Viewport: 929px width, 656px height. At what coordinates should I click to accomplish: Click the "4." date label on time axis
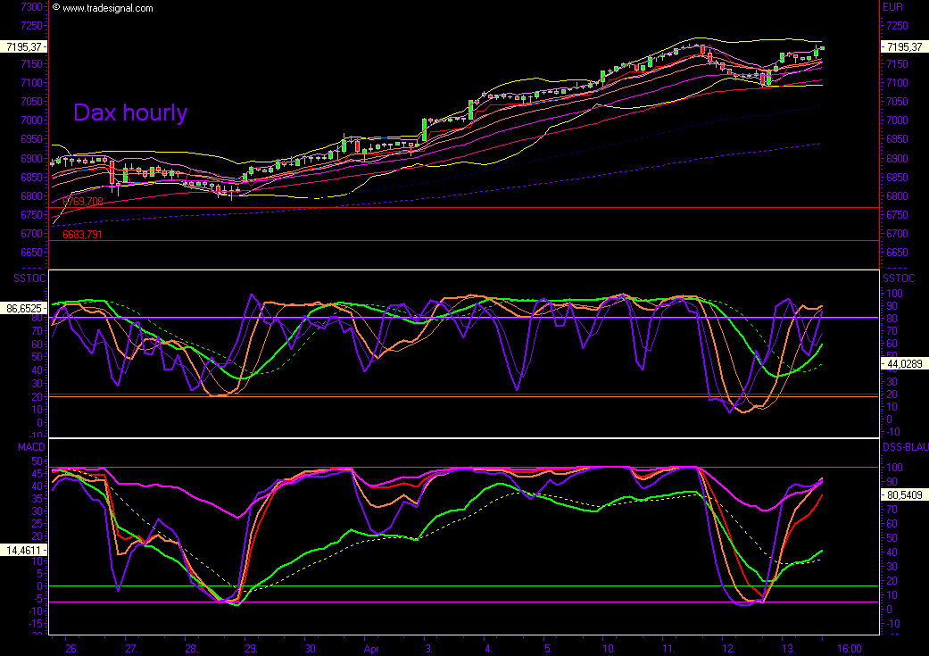(x=488, y=649)
